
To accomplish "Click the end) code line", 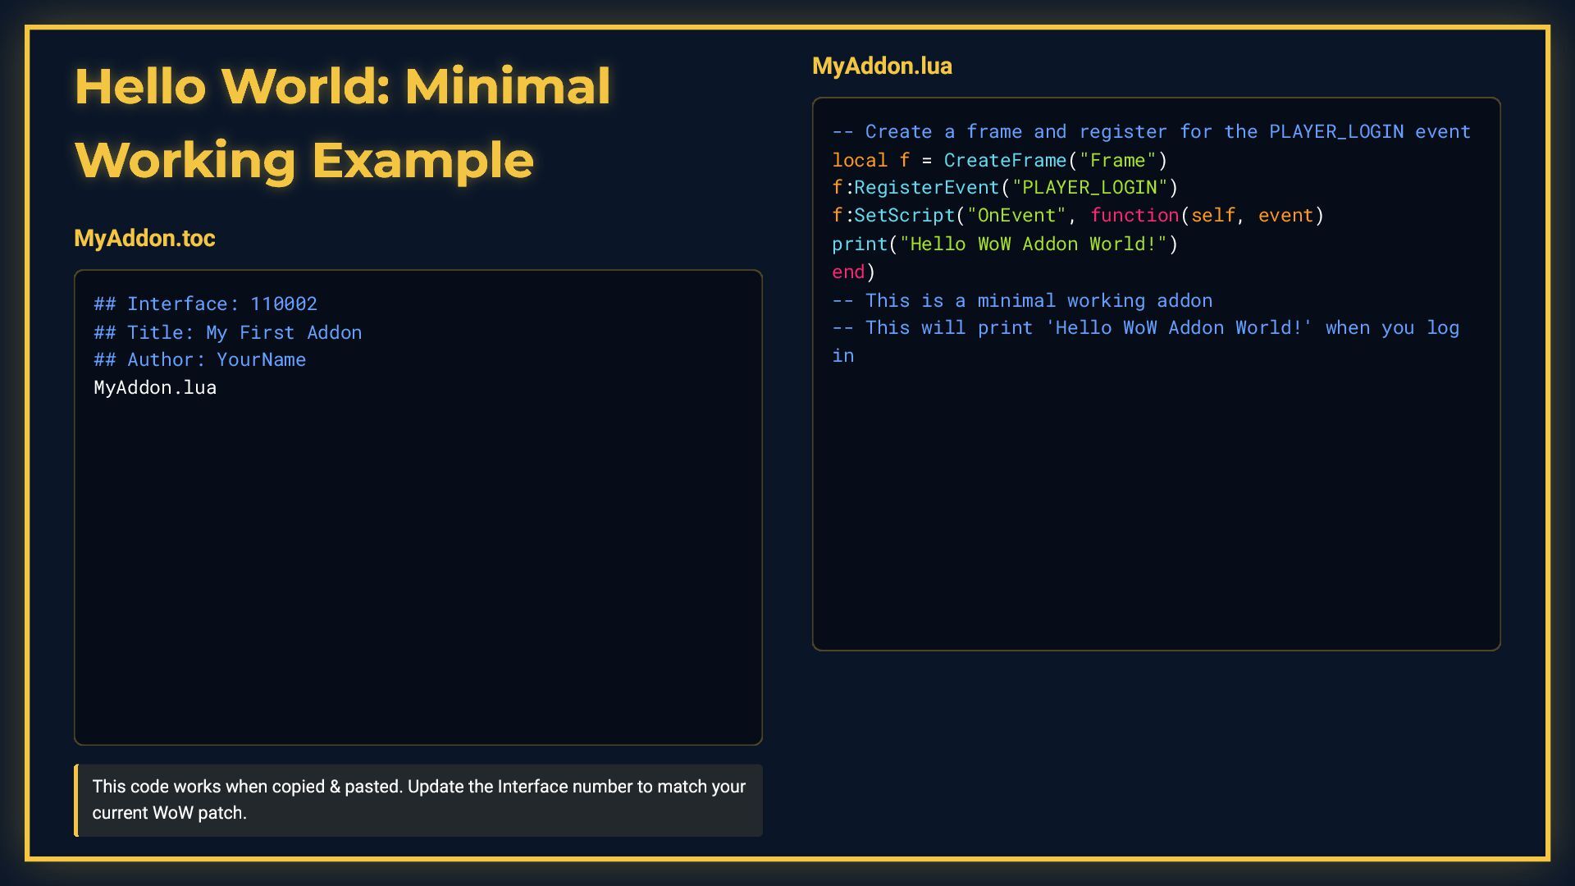I will pos(853,272).
